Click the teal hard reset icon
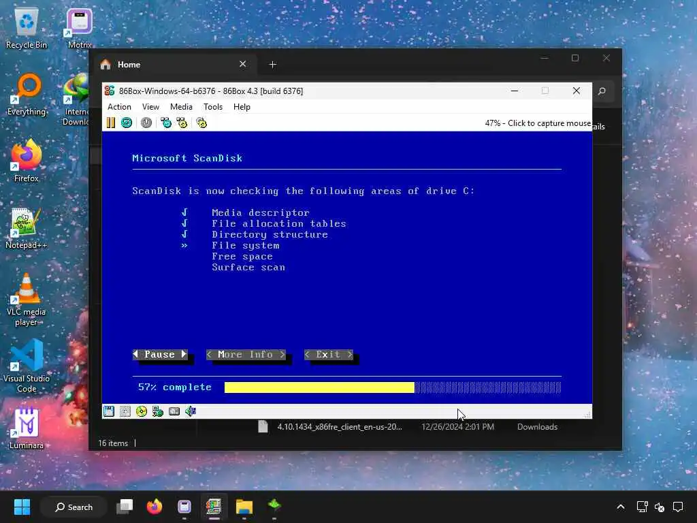 [x=127, y=123]
